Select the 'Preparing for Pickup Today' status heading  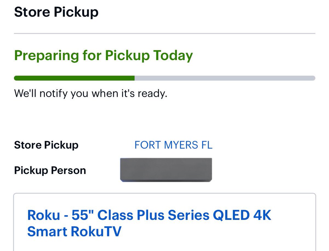click(103, 55)
